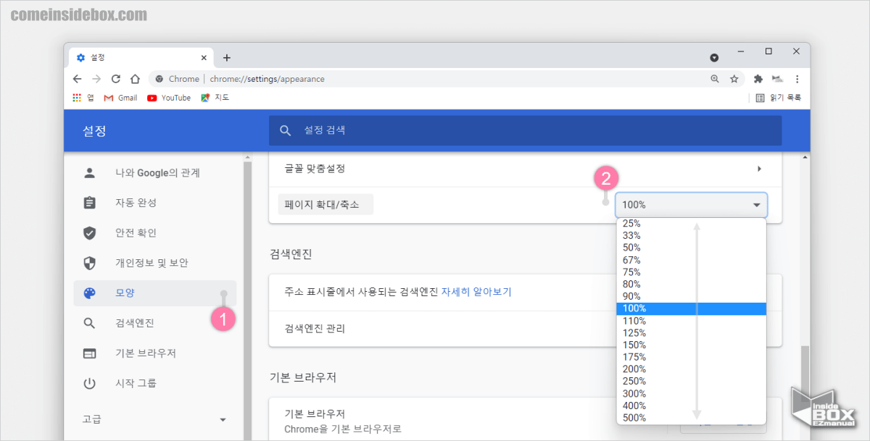Screen dimensions: 870x441
Task: Choose 175% zoom option
Action: [x=691, y=357]
